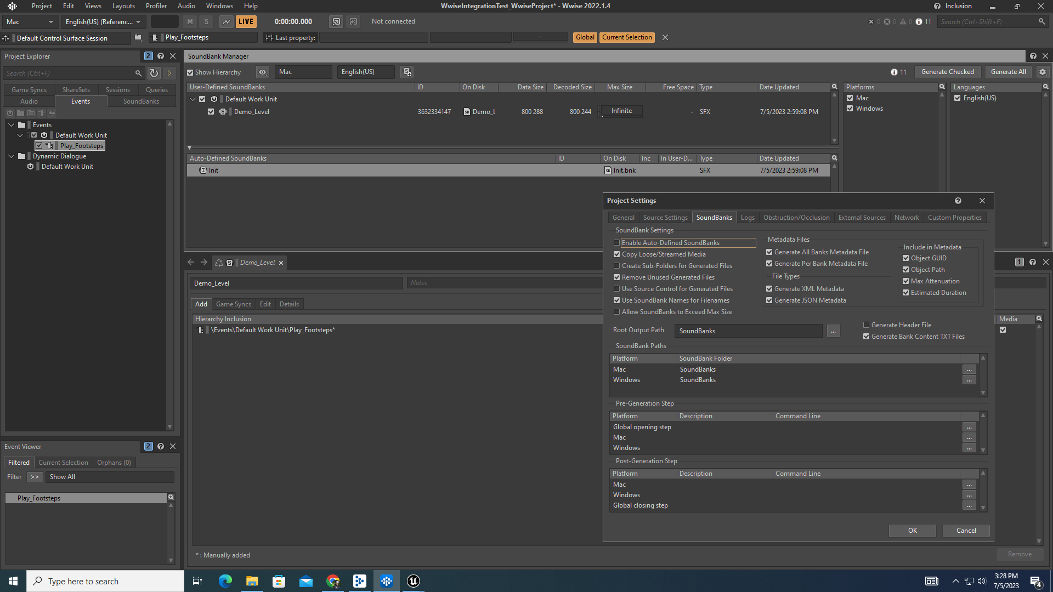Open SoundBank Manager settings gear
Screen dimensions: 1053x592
coord(1043,72)
